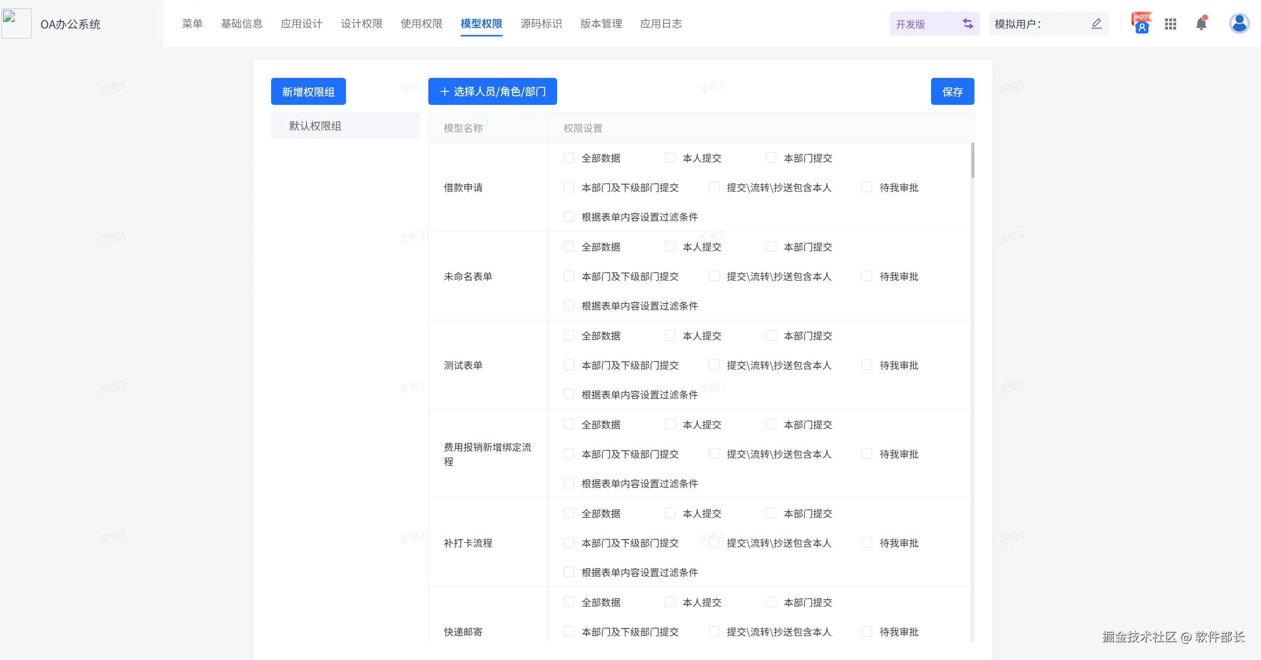Viewport: 1261px width, 660px height.
Task: Click the HOT user badge icon
Action: (x=1141, y=23)
